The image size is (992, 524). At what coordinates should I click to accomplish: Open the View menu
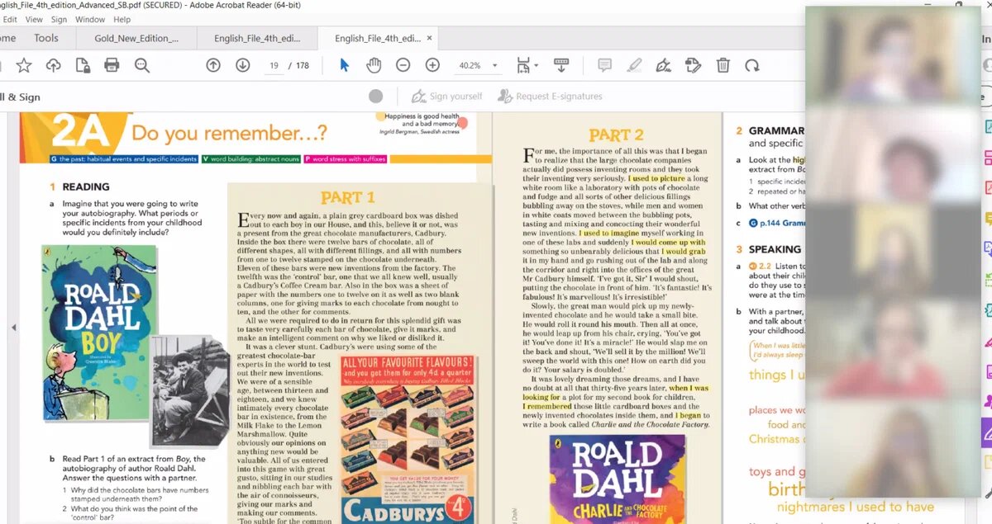coord(34,19)
